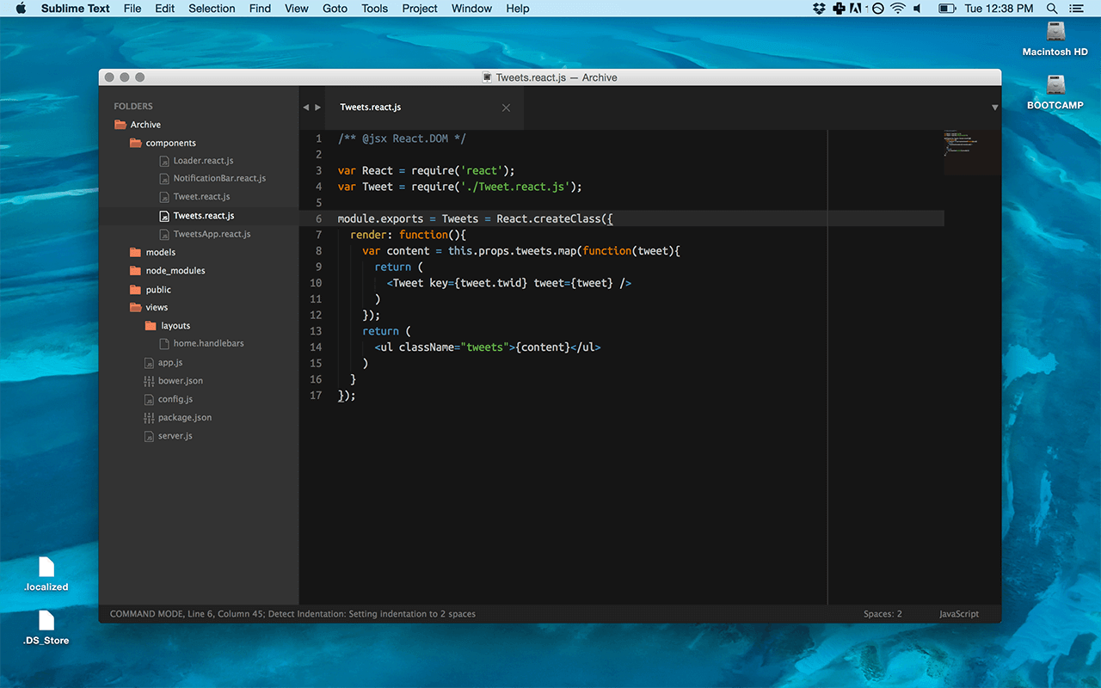The height and width of the screenshot is (688, 1101).
Task: Click the Spaces: 2 indentation indicator
Action: 882,614
